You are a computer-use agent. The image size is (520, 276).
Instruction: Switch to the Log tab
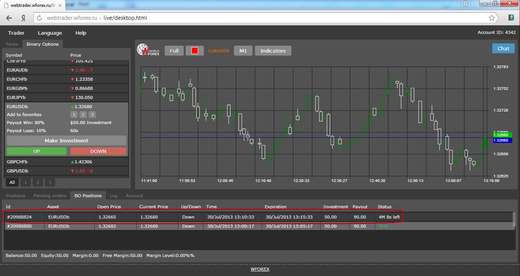pos(113,196)
